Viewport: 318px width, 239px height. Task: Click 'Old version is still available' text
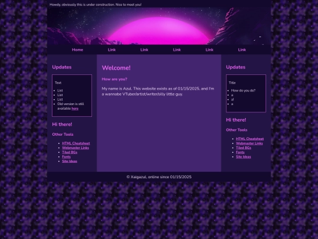71,106
